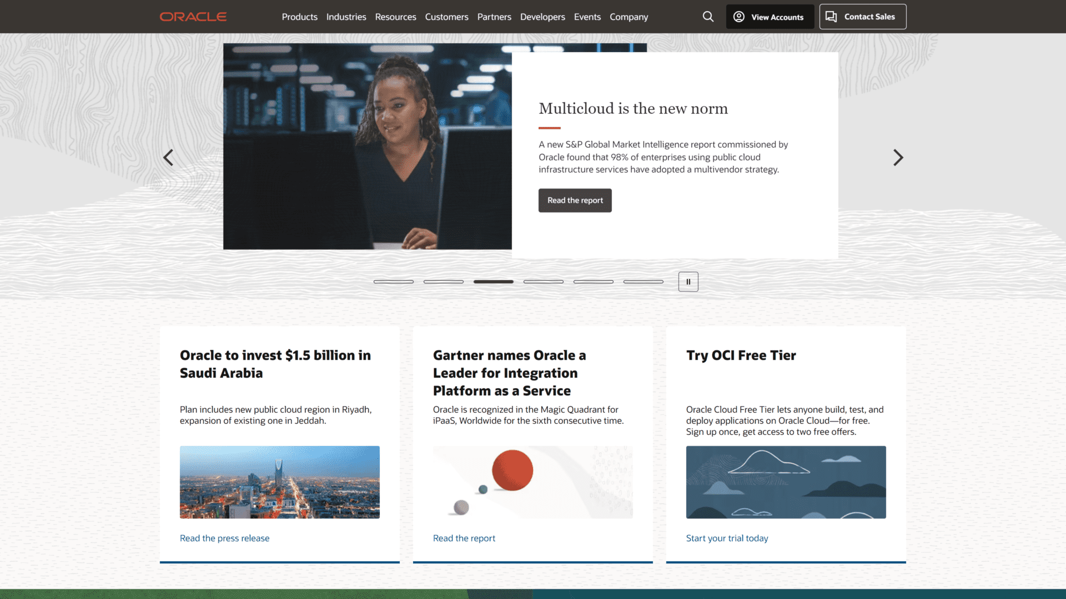The image size is (1066, 599).
Task: Click Start your trial today link
Action: point(727,537)
